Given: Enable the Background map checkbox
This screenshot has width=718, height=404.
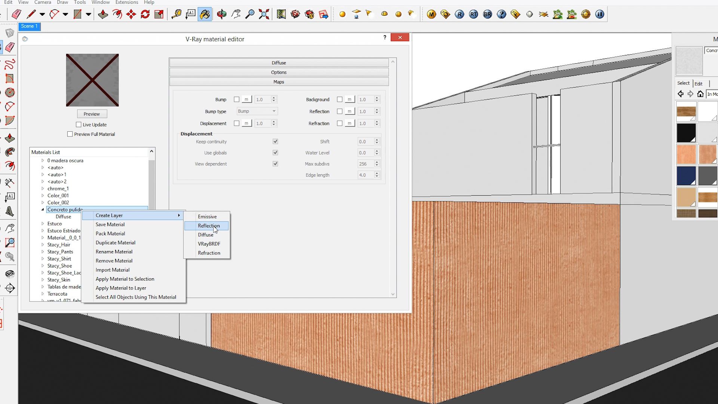Looking at the screenshot, I should [340, 100].
